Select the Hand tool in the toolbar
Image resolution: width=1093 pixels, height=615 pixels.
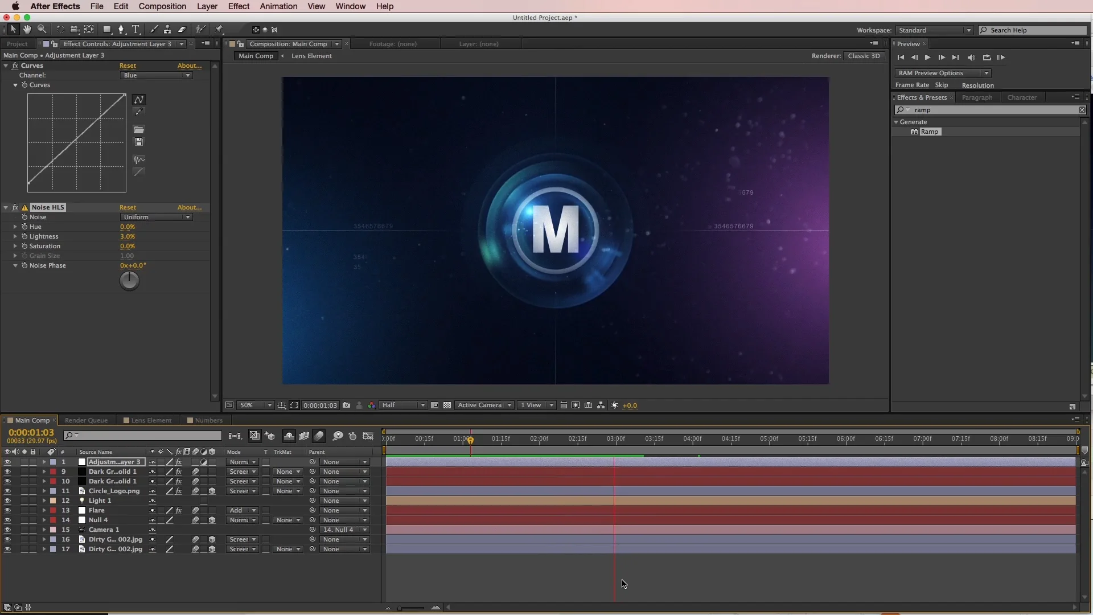(27, 29)
